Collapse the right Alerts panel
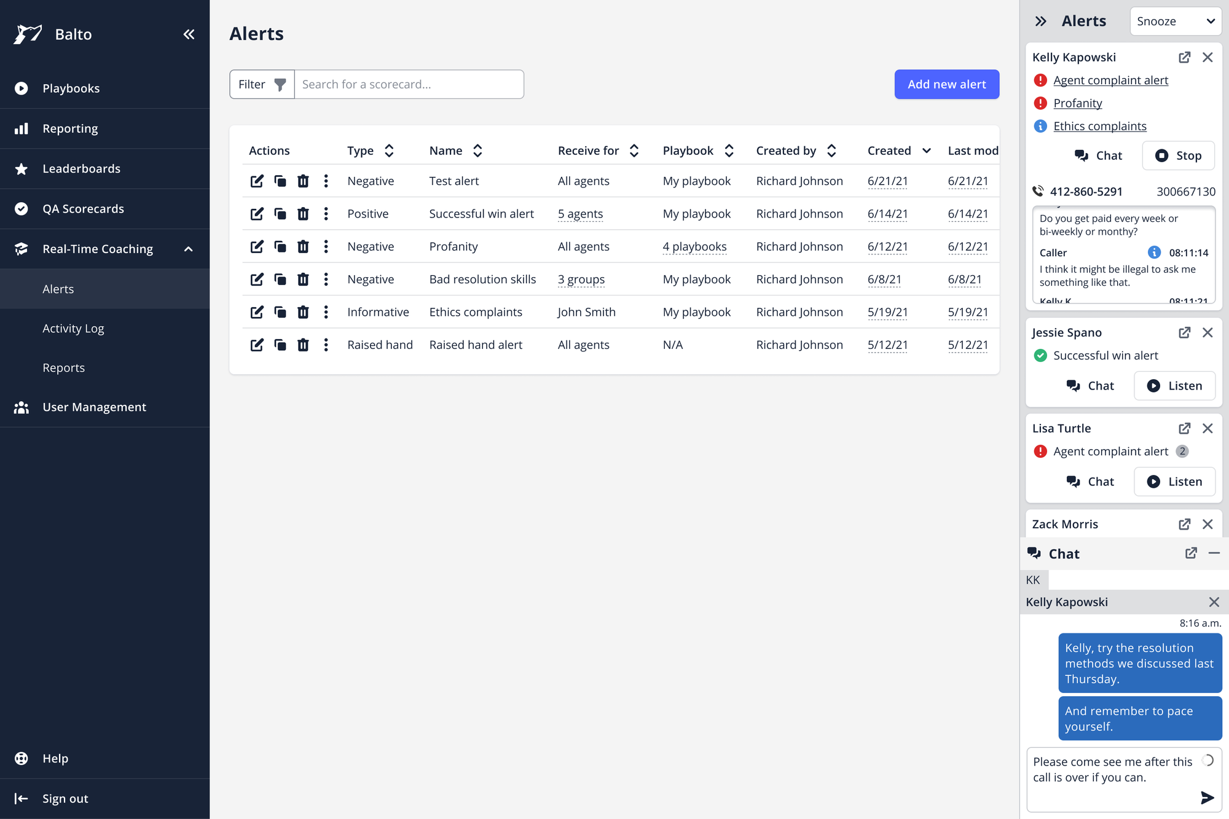The image size is (1229, 819). coord(1040,22)
